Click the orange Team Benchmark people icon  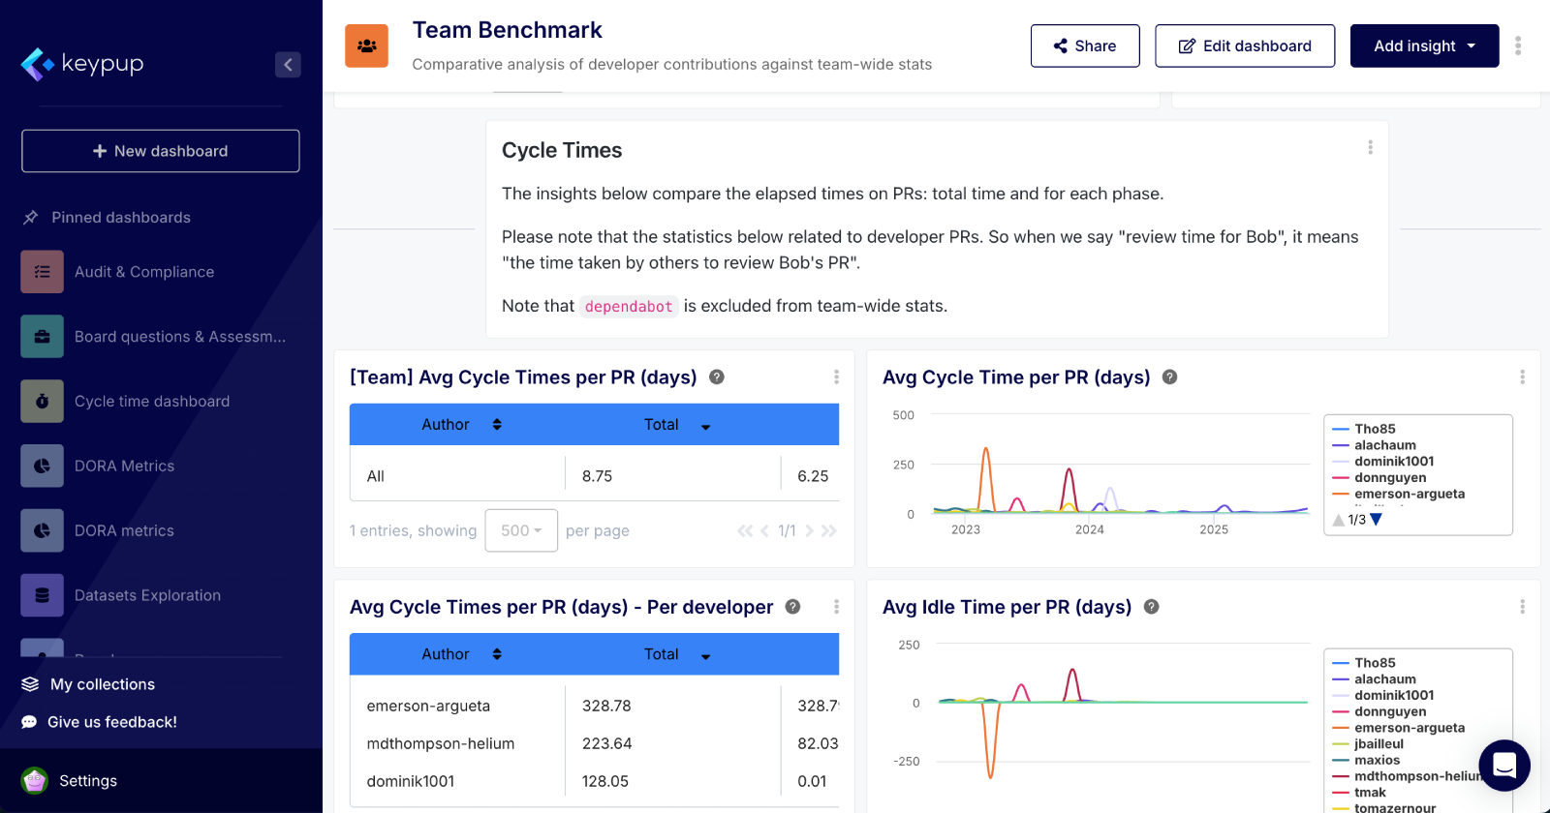point(366,45)
